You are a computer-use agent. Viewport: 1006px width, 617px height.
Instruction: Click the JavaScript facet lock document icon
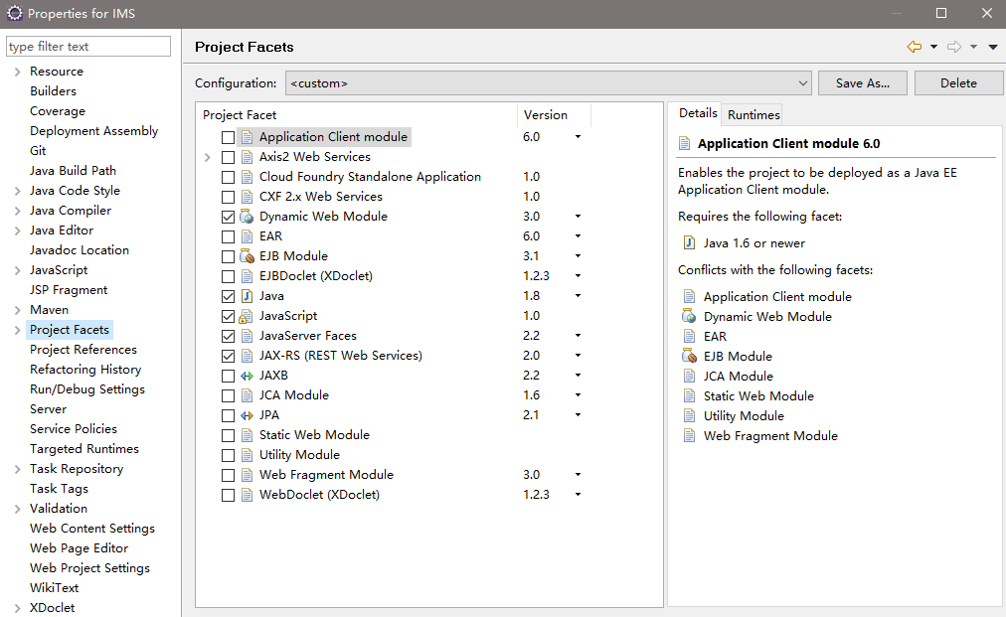tap(246, 316)
